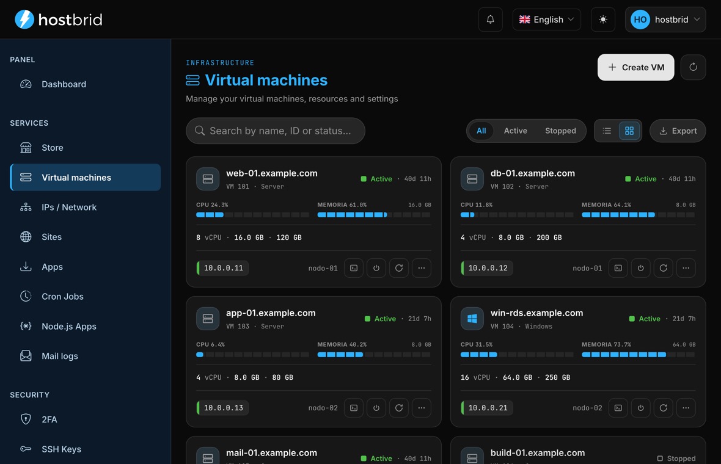Power off db-01.example.com
The width and height of the screenshot is (721, 464).
pyautogui.click(x=640, y=268)
